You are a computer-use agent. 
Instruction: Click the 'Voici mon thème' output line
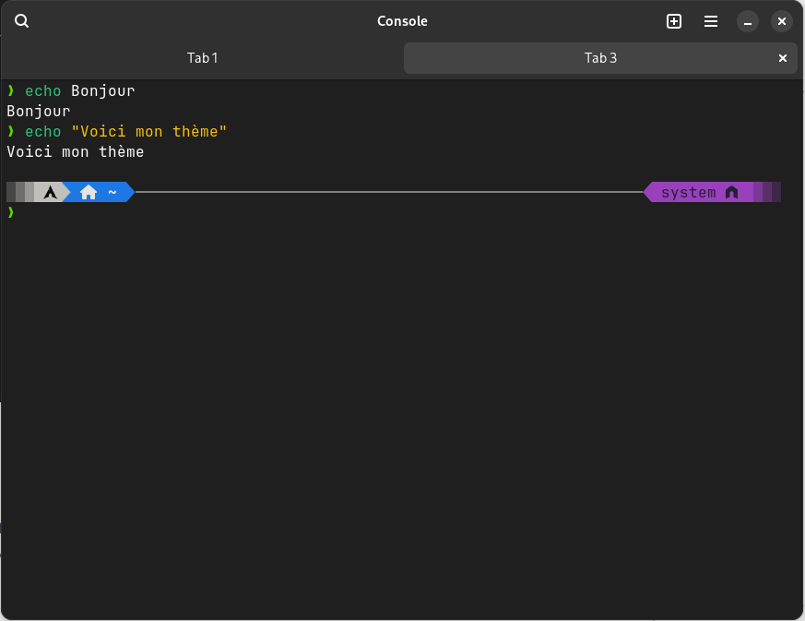(76, 152)
